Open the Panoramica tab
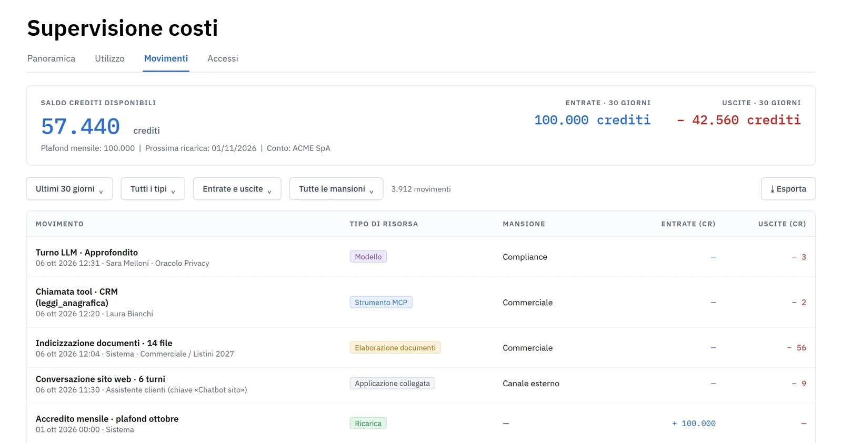The width and height of the screenshot is (842, 443). click(51, 58)
